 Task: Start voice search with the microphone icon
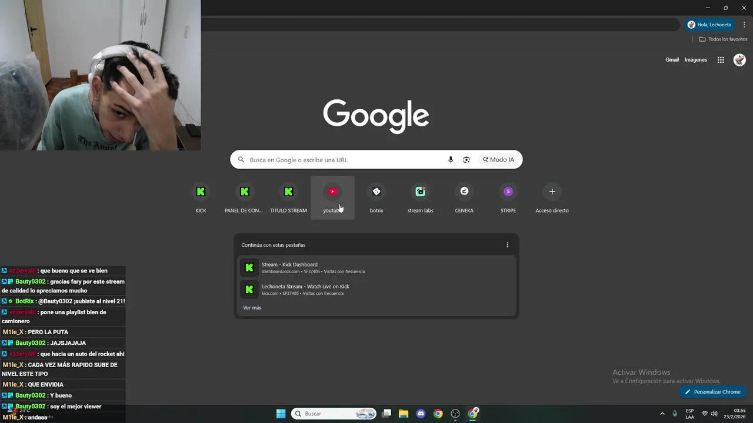point(451,160)
